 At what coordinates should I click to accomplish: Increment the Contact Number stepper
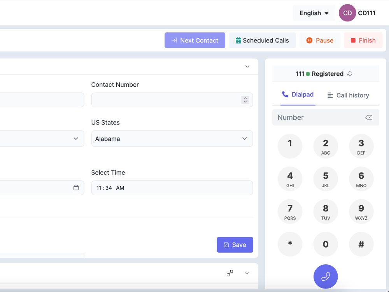tap(245, 98)
